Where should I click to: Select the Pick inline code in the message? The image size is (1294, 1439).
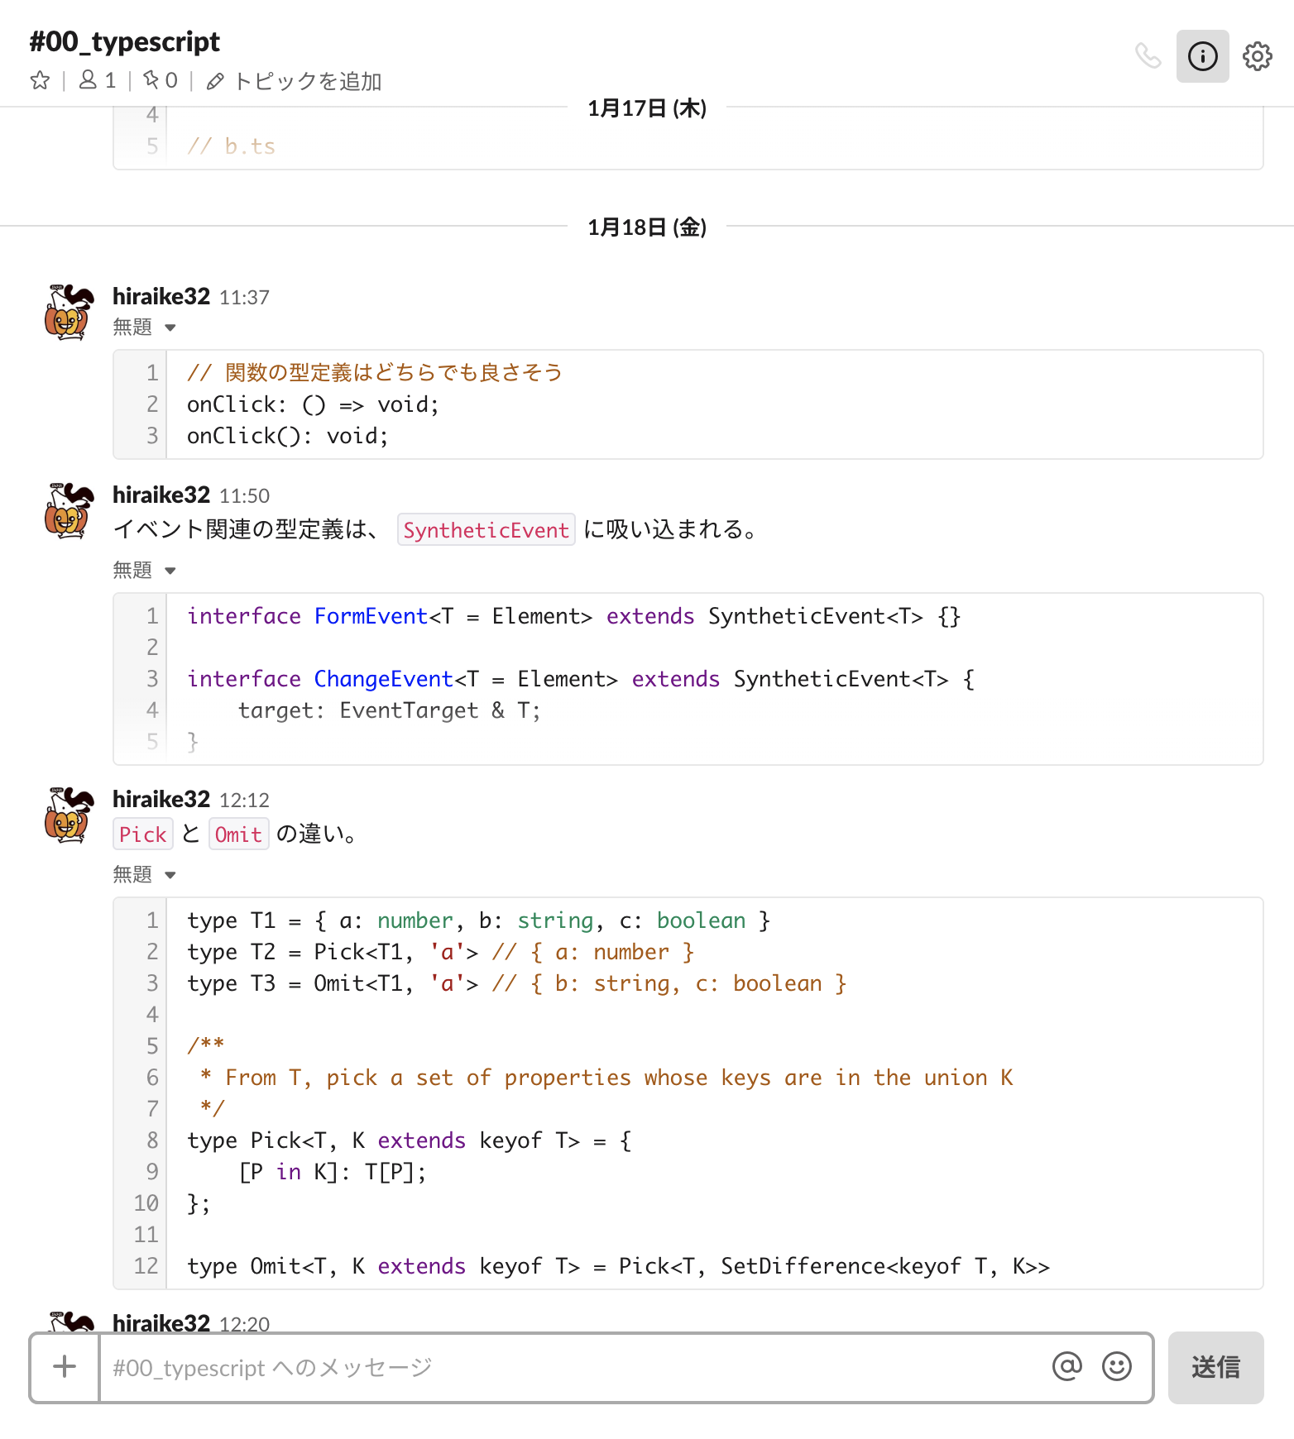click(x=142, y=834)
